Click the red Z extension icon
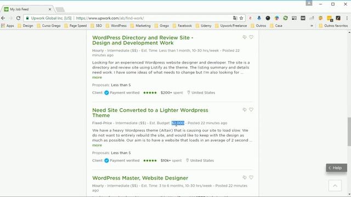The height and width of the screenshot is (197, 351). [250, 18]
